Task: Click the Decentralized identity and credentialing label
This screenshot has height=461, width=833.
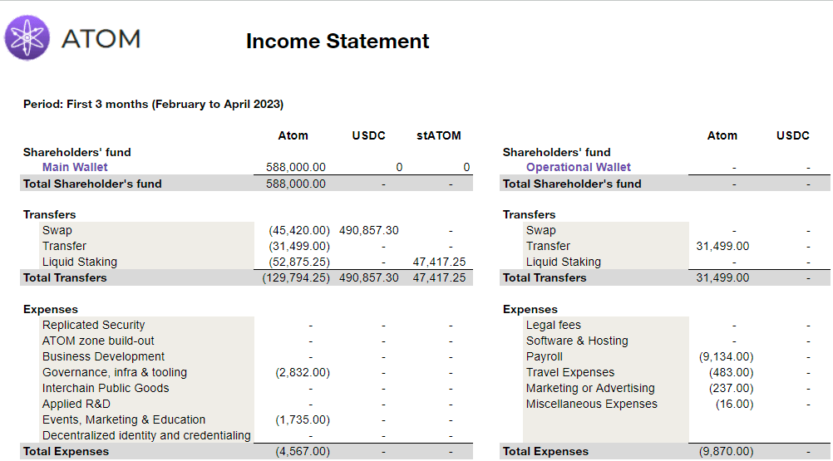Action: [x=146, y=435]
